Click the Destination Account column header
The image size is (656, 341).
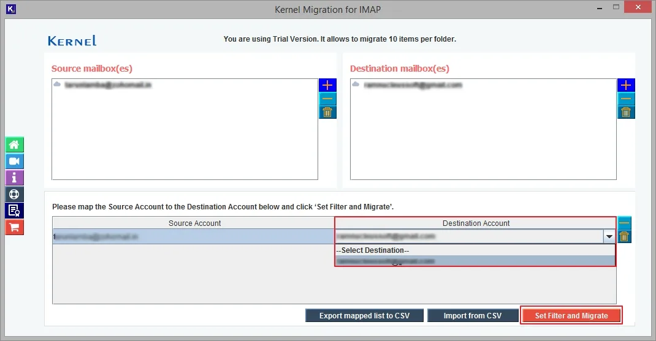click(476, 223)
